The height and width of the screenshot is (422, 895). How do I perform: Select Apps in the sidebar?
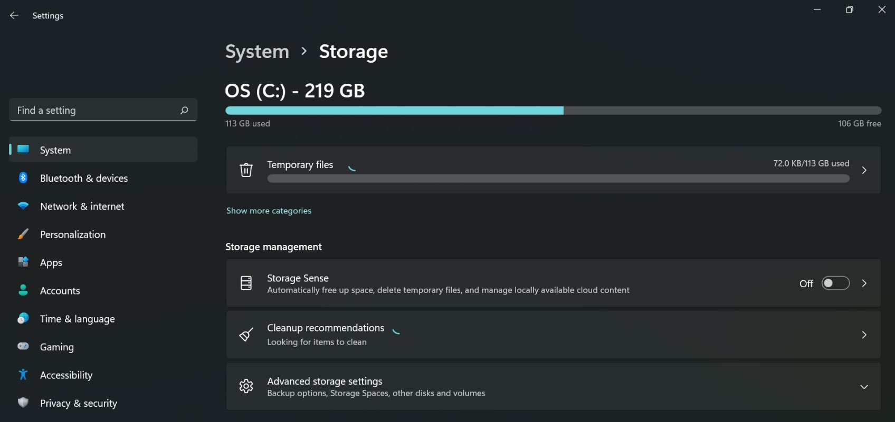(x=51, y=262)
